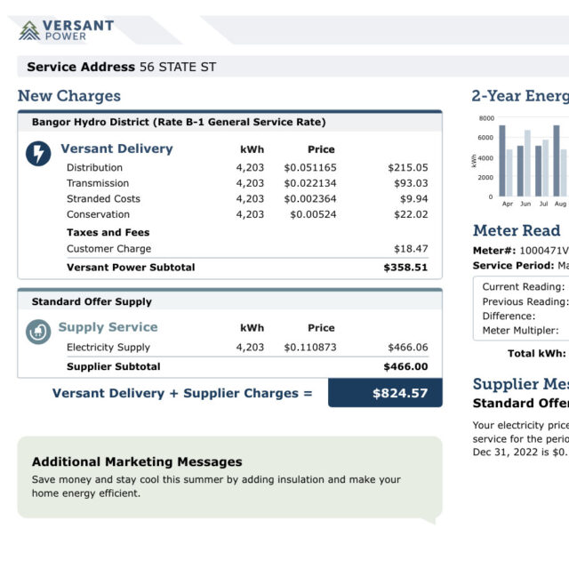Select the Transmission price $0.022134
Image resolution: width=569 pixels, height=569 pixels.
(x=310, y=183)
